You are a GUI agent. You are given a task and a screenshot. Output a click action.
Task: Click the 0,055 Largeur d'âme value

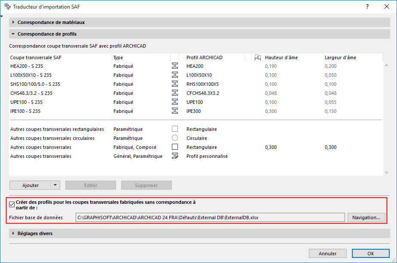coord(331,102)
